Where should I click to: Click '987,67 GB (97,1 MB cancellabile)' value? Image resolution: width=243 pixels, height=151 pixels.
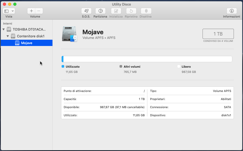122,107
